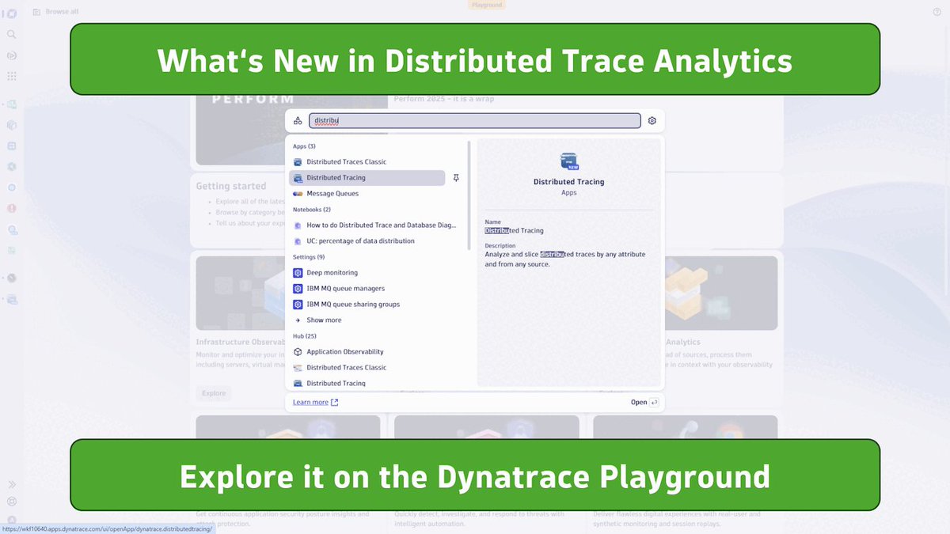Pin the Distributed Tracing app
Viewport: 950px width, 534px height.
456,178
